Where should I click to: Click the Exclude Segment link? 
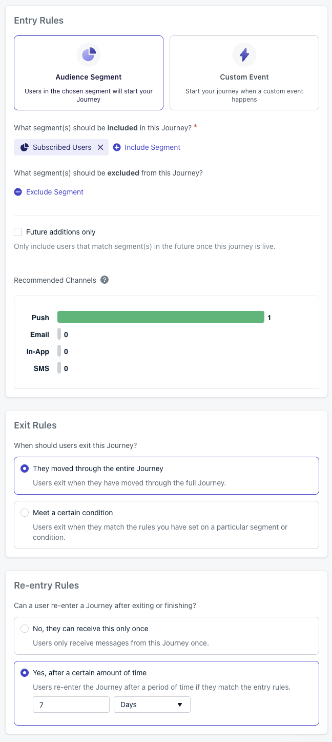pyautogui.click(x=55, y=192)
